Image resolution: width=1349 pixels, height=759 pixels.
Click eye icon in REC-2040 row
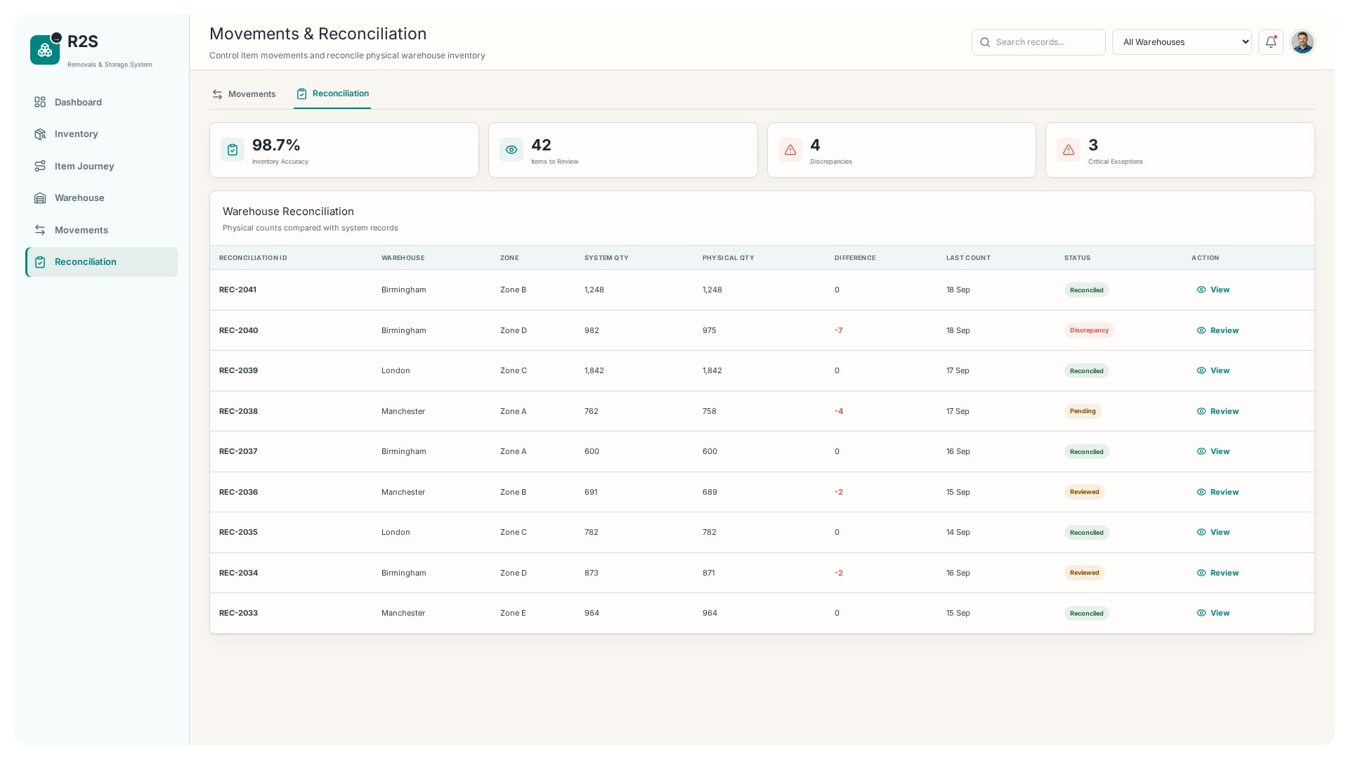tap(1201, 330)
